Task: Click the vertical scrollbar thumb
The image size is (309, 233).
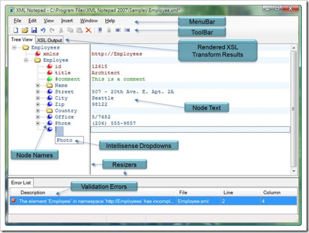Action: [x=294, y=109]
